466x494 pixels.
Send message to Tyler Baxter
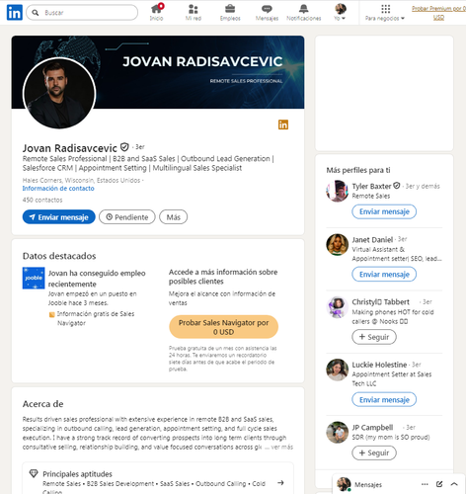tap(384, 211)
